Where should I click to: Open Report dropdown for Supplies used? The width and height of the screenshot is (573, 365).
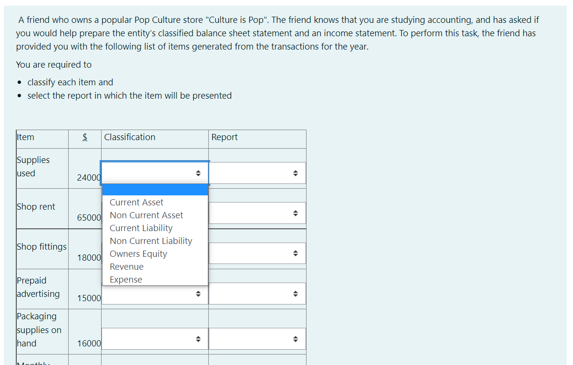(257, 173)
